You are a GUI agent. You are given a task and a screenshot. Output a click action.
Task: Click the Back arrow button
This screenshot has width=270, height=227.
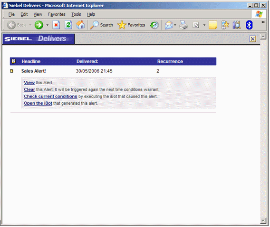click(11, 25)
